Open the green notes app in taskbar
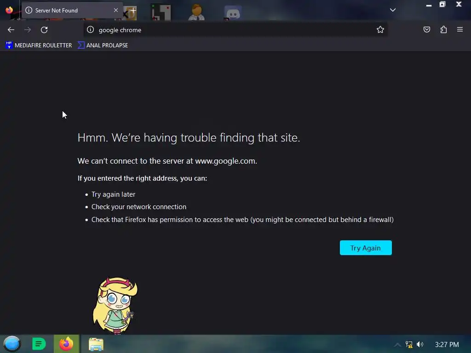Screen dimensions: 471x353 pyautogui.click(x=39, y=344)
